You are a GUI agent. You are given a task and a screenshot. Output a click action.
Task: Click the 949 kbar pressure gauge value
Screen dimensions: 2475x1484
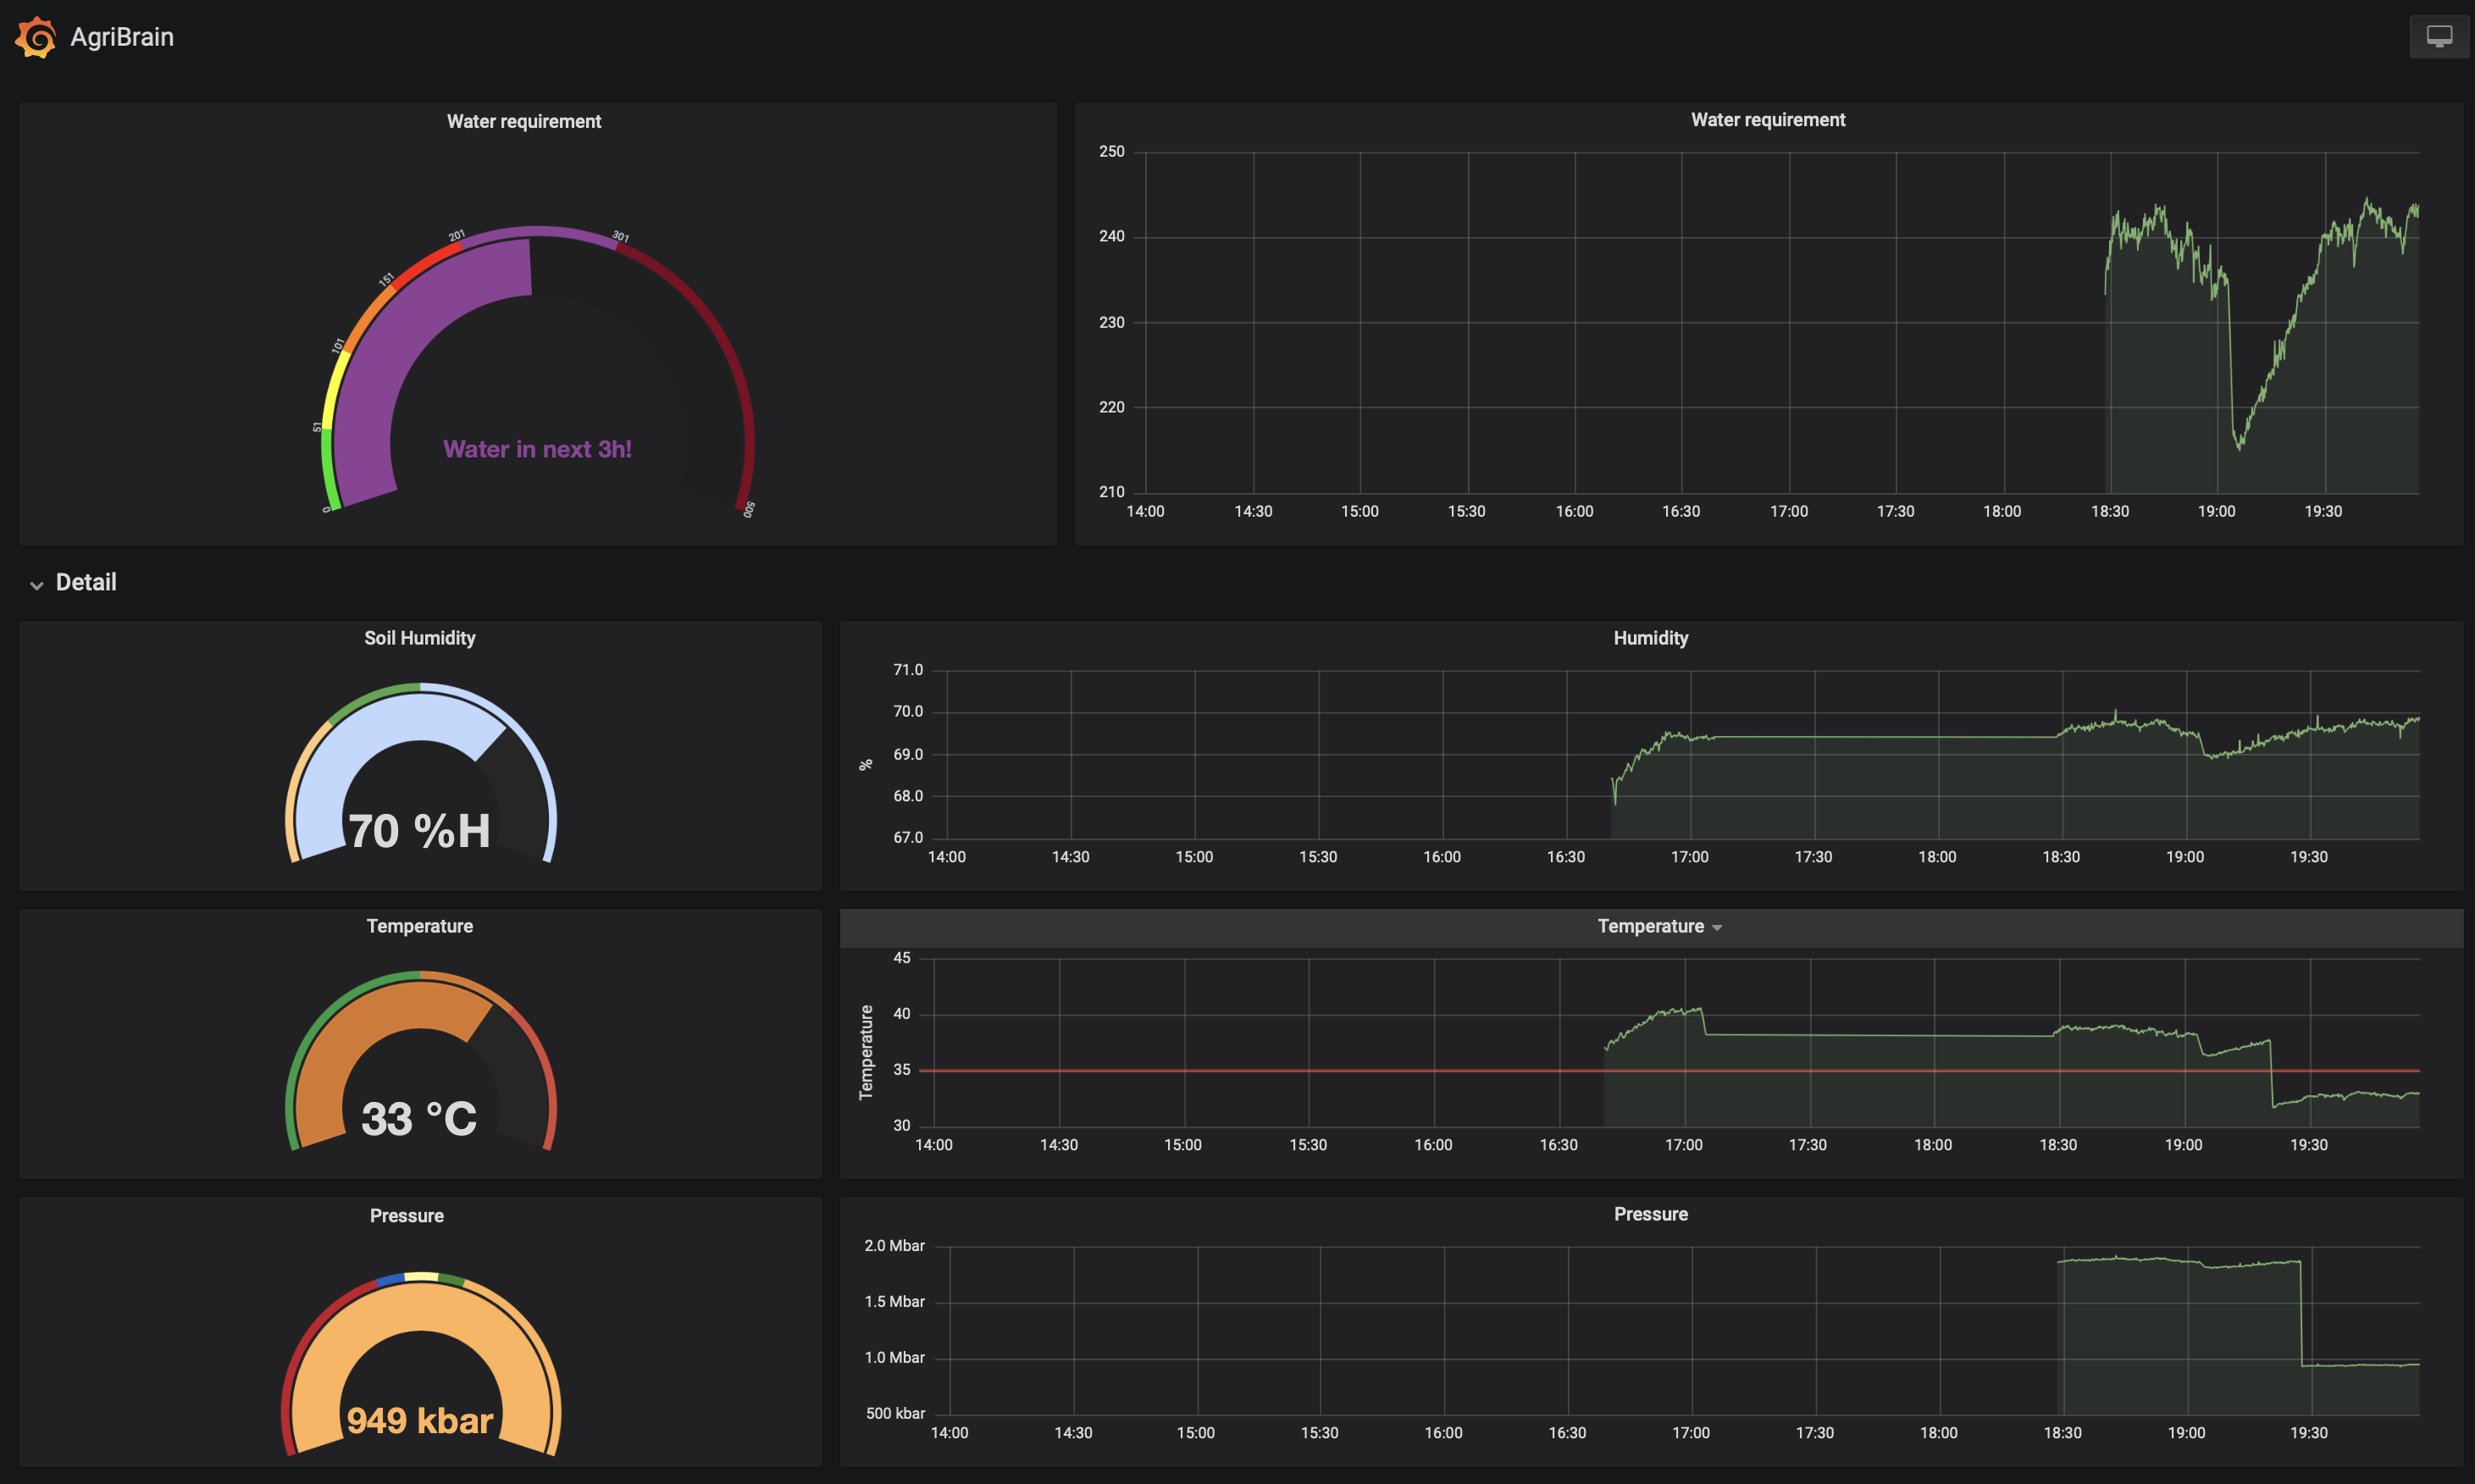(x=419, y=1420)
